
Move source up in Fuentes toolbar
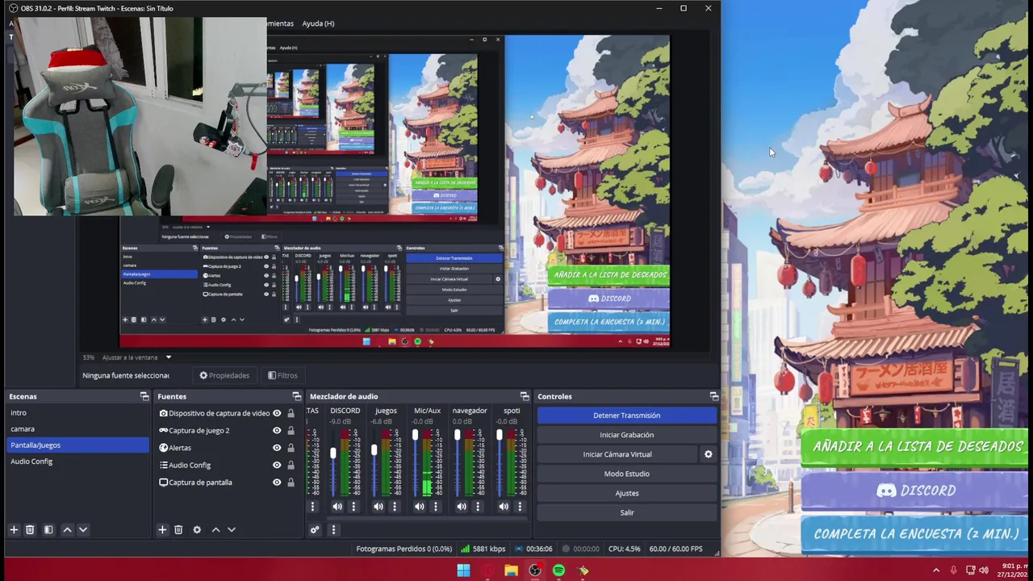click(215, 529)
